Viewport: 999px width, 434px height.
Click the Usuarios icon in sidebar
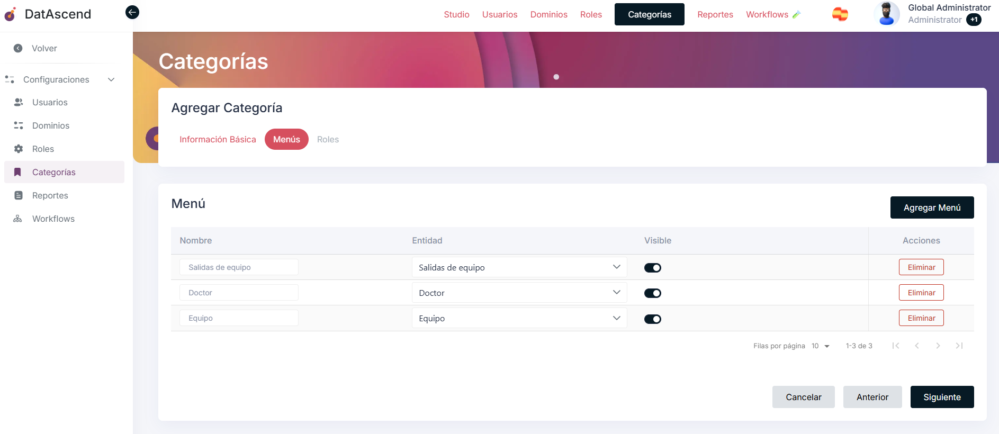(19, 102)
